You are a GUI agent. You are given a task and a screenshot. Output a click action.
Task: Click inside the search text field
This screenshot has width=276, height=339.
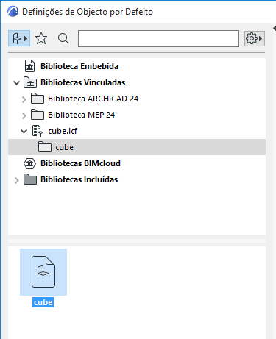pyautogui.click(x=158, y=38)
